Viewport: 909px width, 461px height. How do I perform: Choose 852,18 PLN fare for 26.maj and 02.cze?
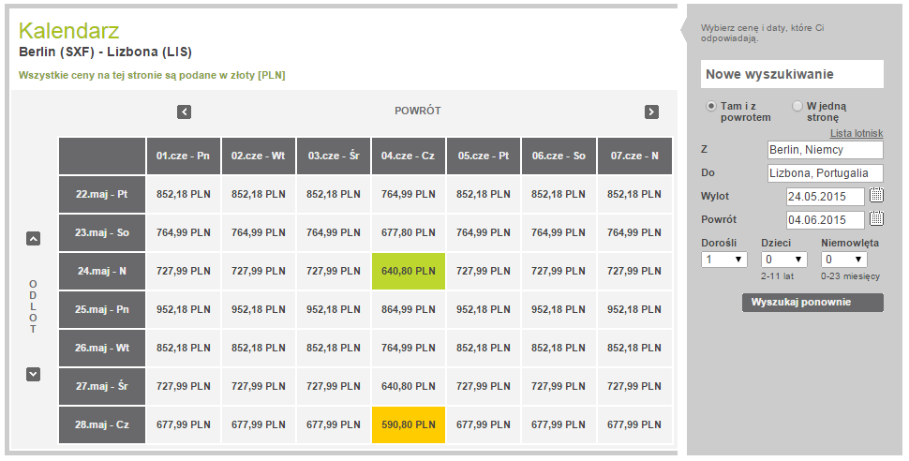click(x=259, y=348)
